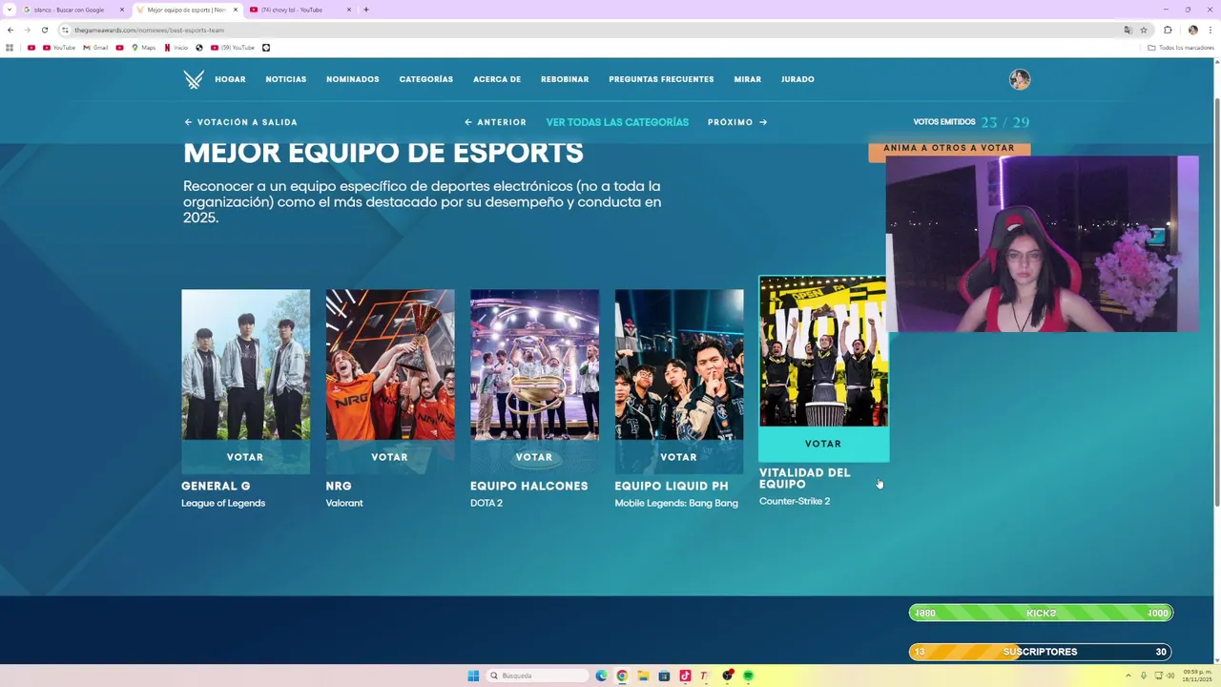Image resolution: width=1221 pixels, height=687 pixels.
Task: Click the General G team photo
Action: point(245,364)
